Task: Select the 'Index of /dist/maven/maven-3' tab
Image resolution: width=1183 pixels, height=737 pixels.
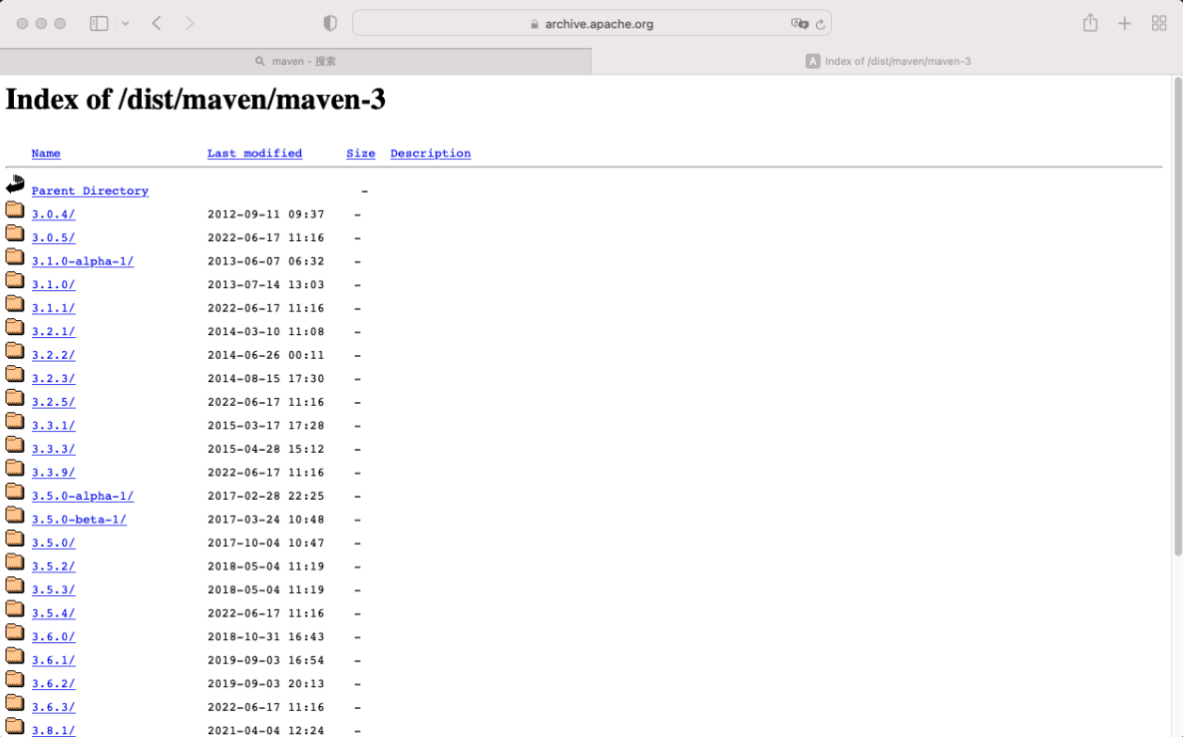Action: click(x=888, y=61)
